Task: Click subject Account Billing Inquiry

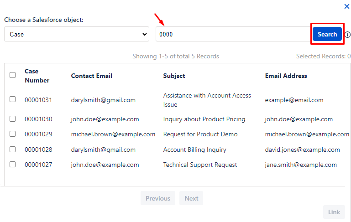Action: [x=195, y=150]
